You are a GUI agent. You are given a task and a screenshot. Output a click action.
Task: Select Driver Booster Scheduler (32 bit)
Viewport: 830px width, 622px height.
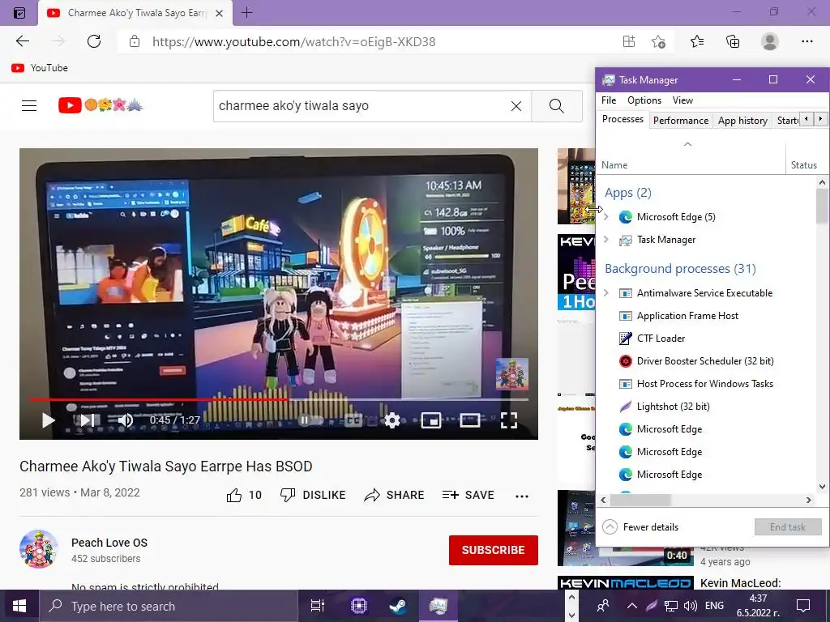coord(707,361)
